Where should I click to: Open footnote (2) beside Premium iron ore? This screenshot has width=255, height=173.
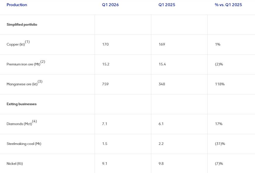43,62
